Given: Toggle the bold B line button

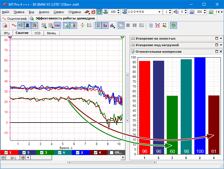Looking at the screenshot, I should [28, 25].
